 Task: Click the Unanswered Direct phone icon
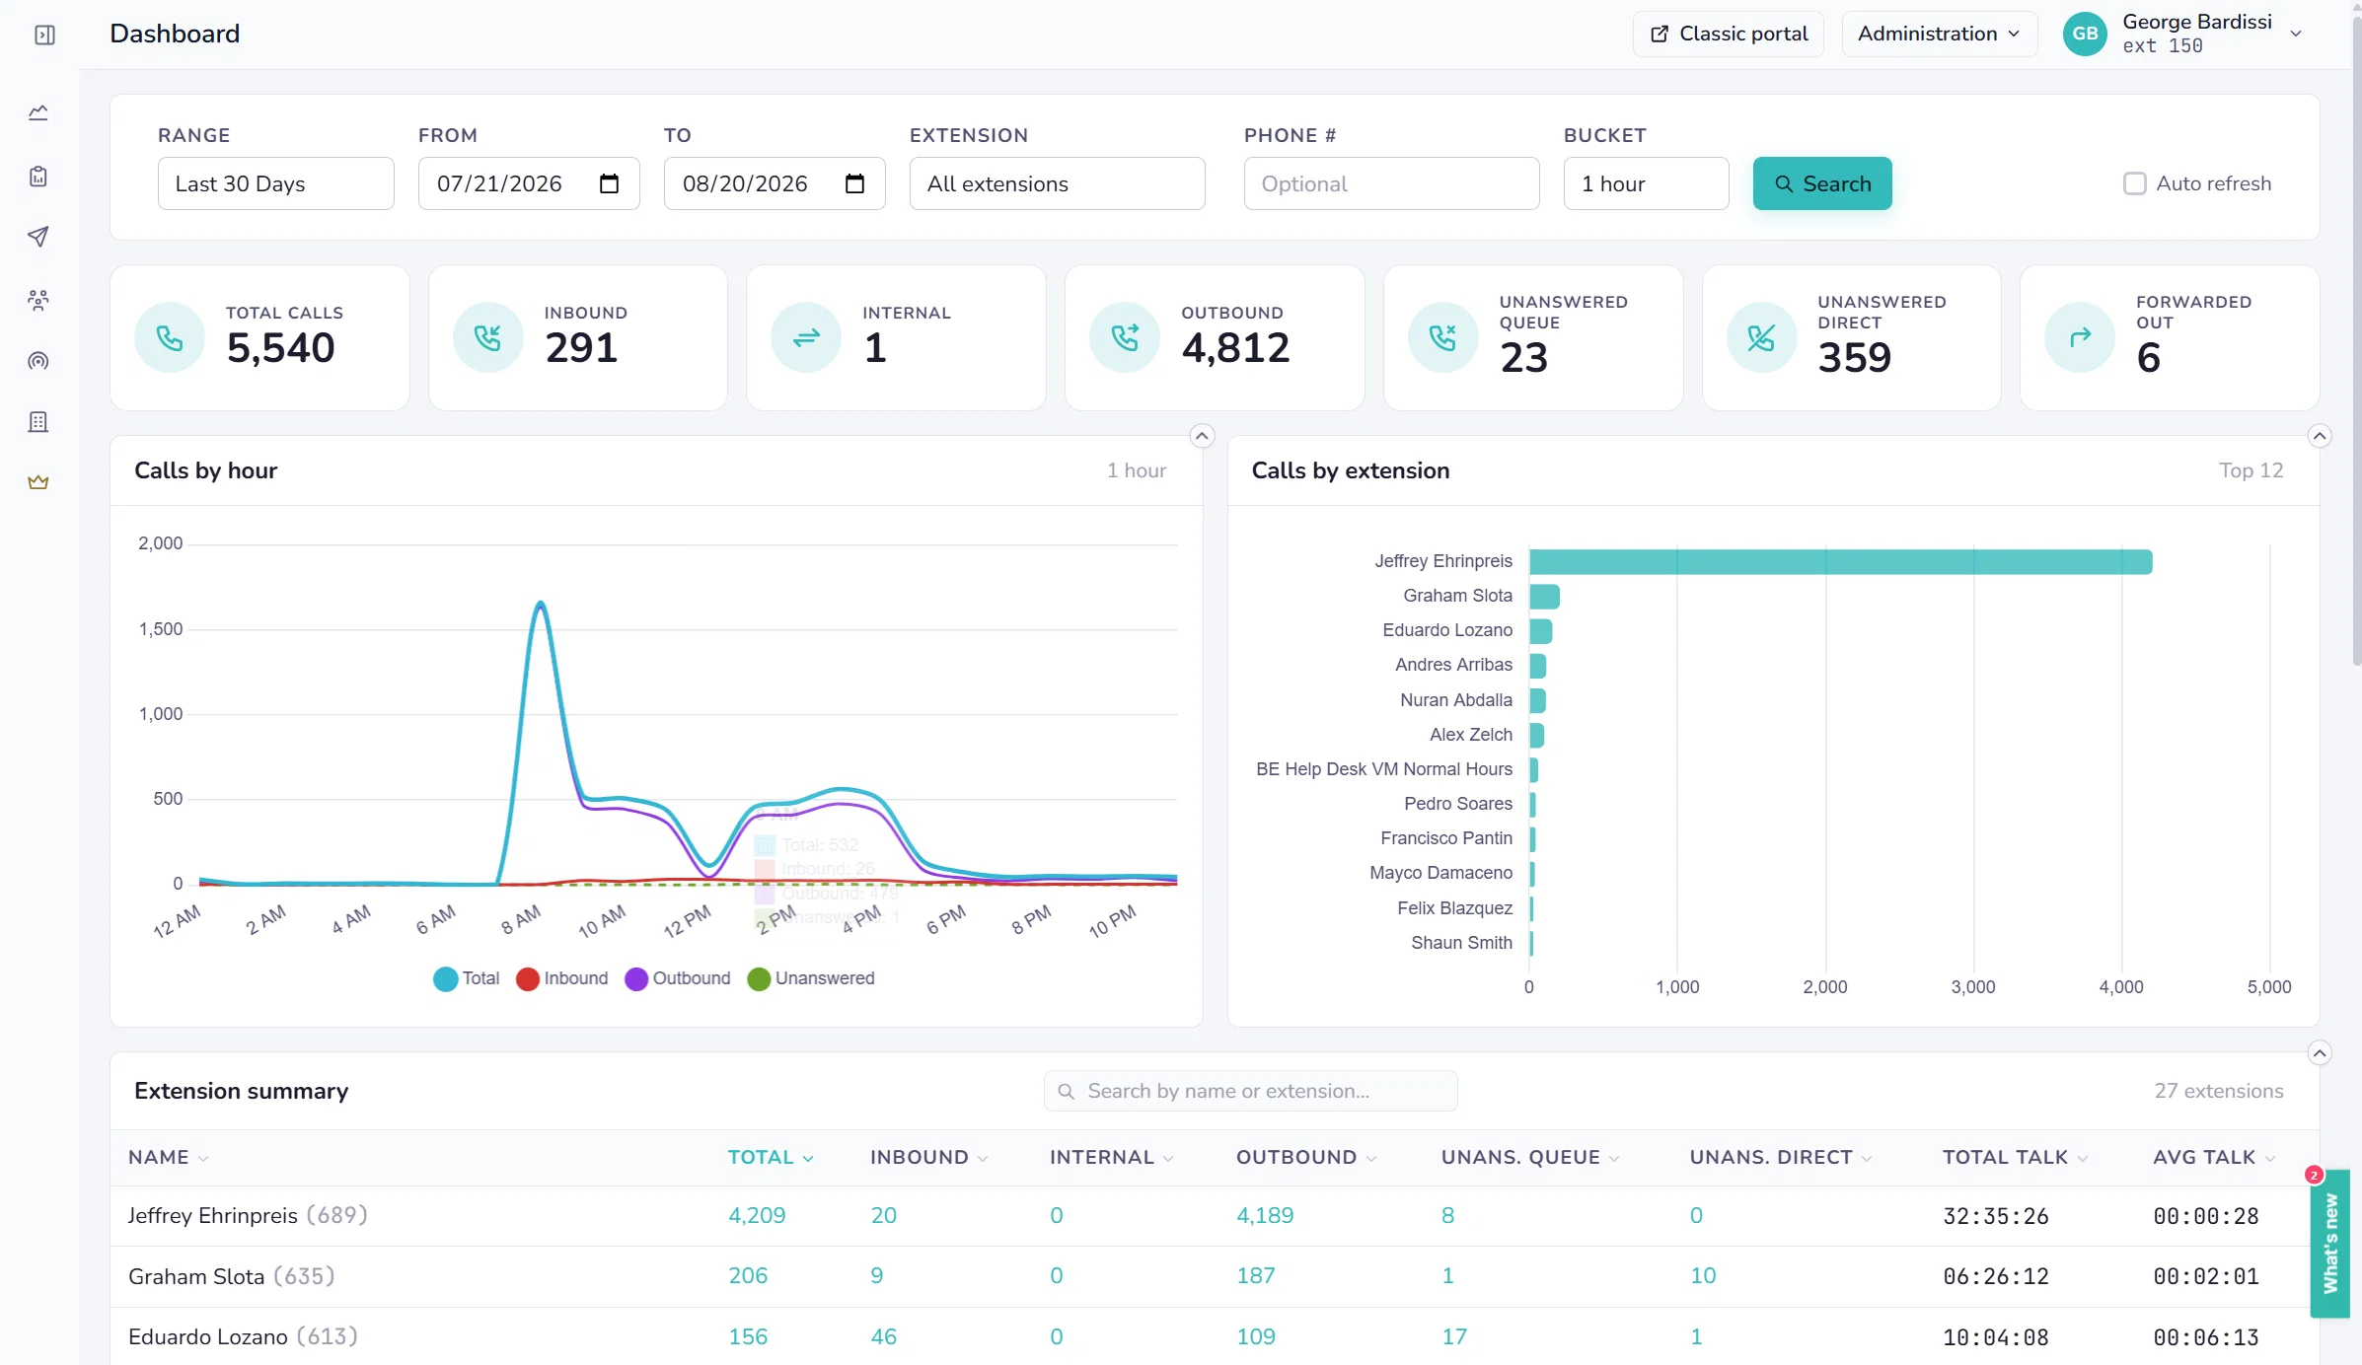click(1762, 338)
